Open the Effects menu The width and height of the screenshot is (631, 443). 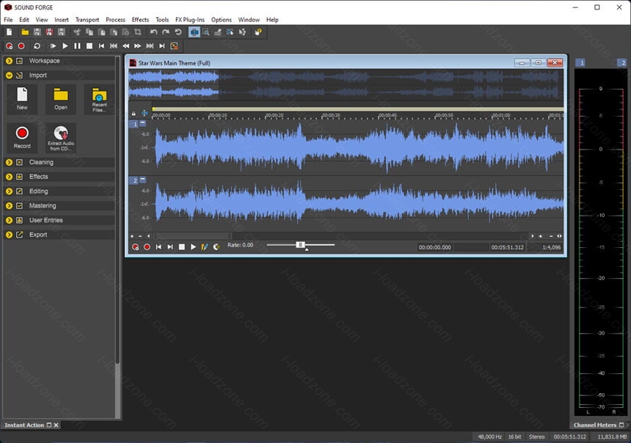tap(140, 20)
